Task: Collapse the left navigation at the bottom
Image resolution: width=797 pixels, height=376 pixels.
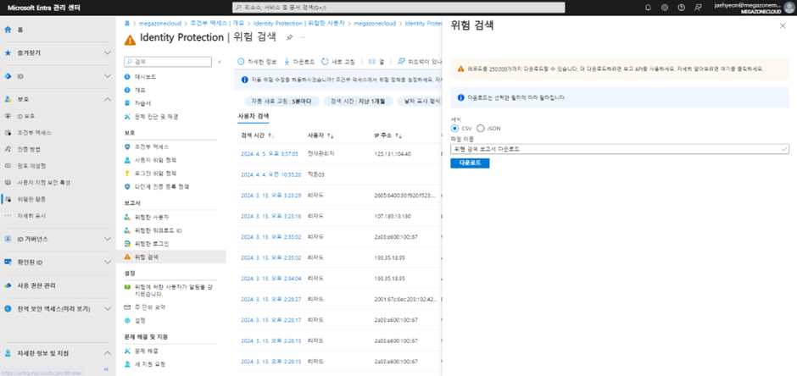Action: pyautogui.click(x=106, y=369)
